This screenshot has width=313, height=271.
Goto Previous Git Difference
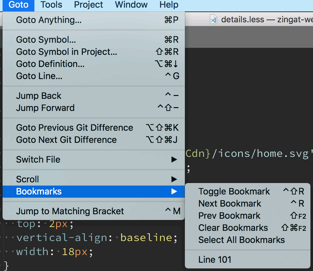[75, 128]
